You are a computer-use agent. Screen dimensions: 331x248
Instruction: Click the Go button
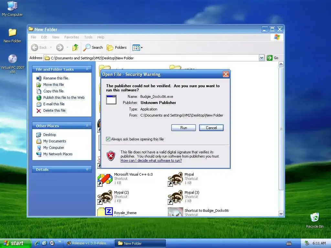272,58
